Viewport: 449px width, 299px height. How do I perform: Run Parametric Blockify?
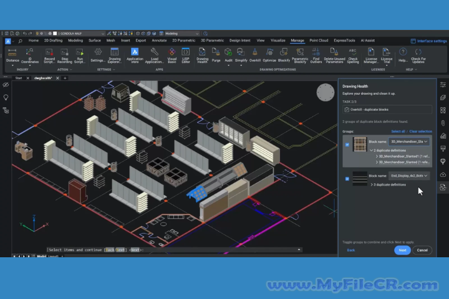(x=300, y=55)
